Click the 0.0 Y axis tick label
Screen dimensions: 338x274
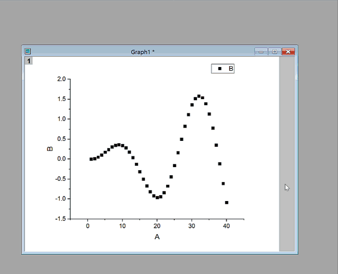[61, 159]
